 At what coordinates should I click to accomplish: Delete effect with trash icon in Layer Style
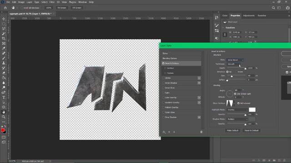201,132
